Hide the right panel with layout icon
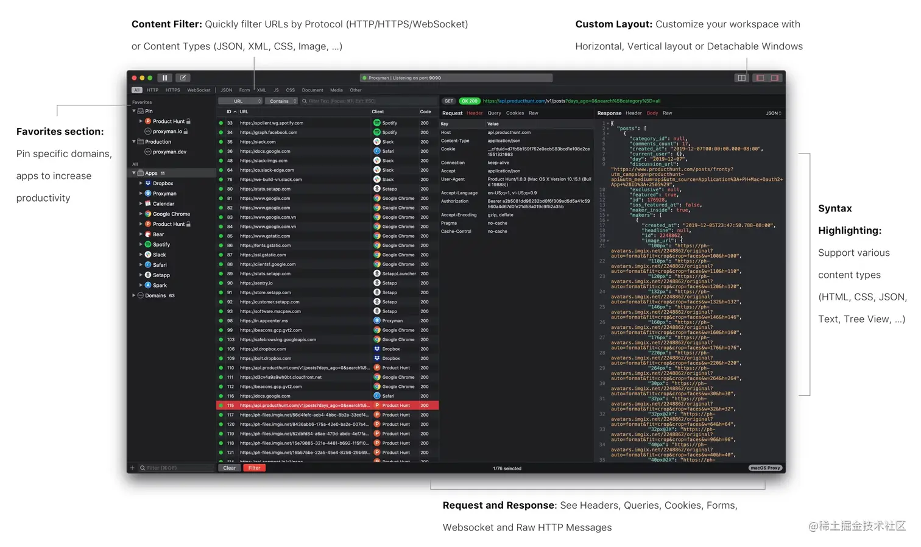The width and height of the screenshot is (921, 547). tap(775, 78)
